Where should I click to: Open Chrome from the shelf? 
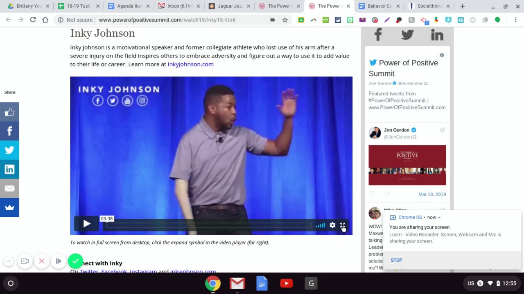coord(212,283)
